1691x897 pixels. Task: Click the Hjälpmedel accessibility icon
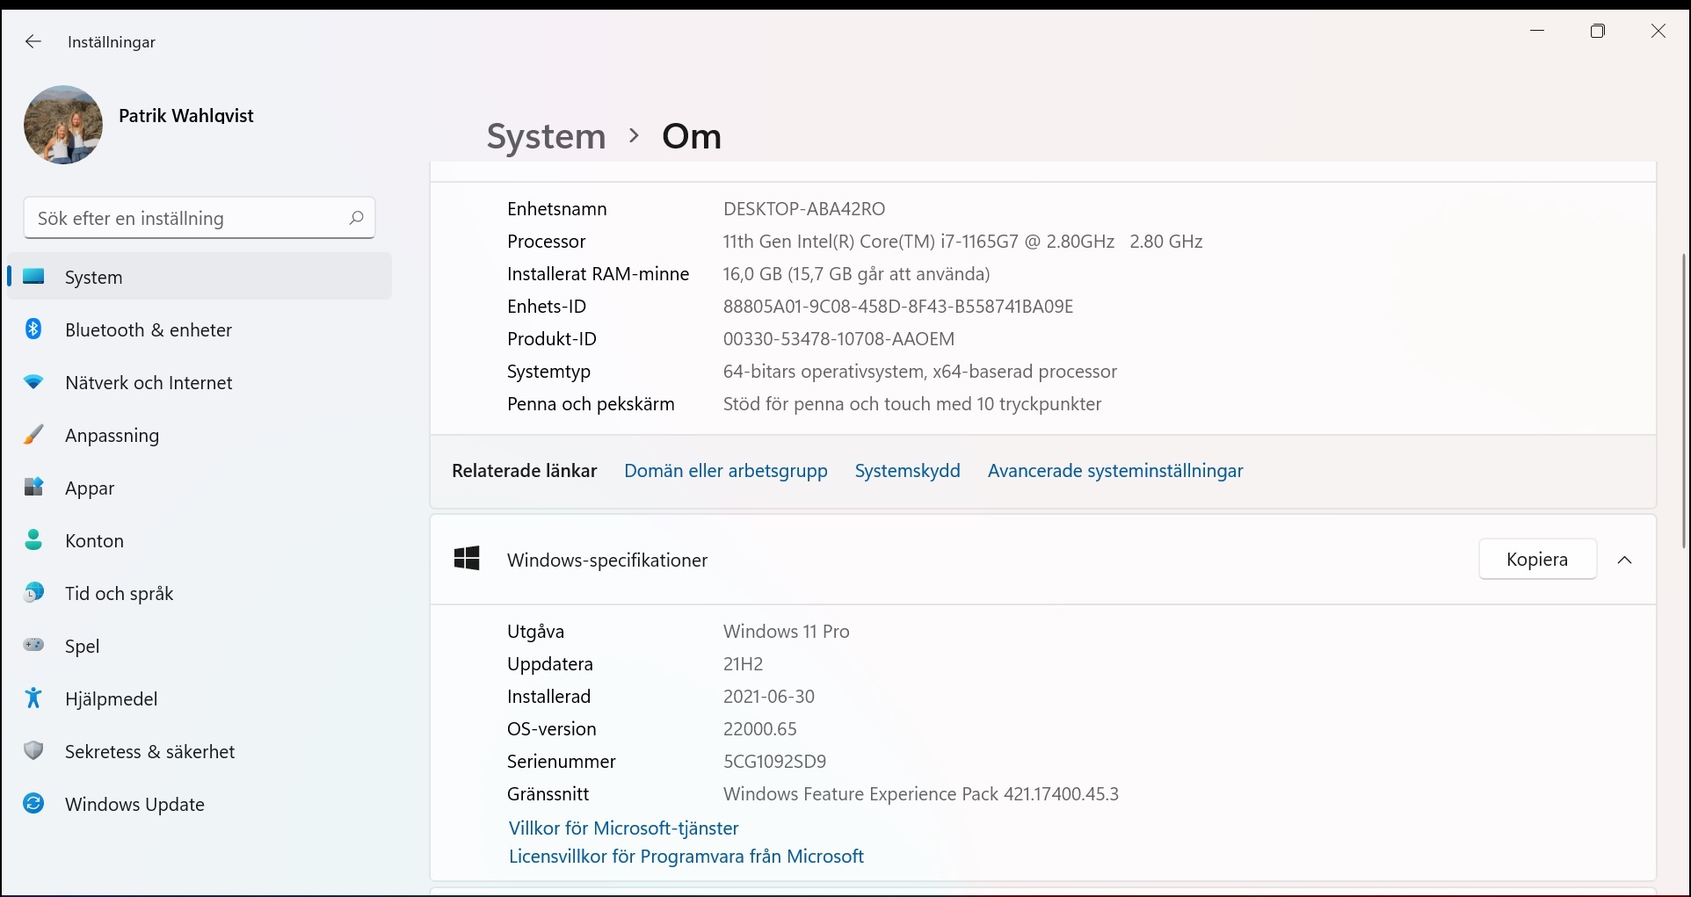point(33,698)
